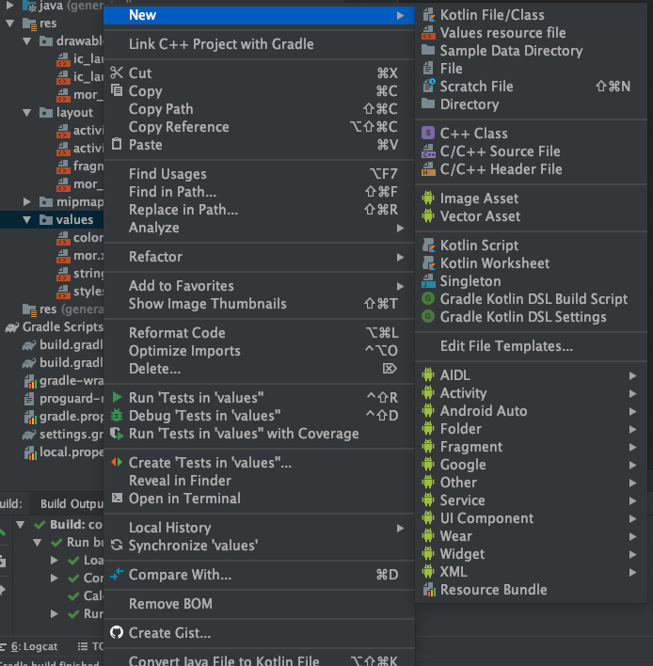This screenshot has width=653, height=666.
Task: Collapse the Build node arrow in Build Output
Action: [20, 525]
